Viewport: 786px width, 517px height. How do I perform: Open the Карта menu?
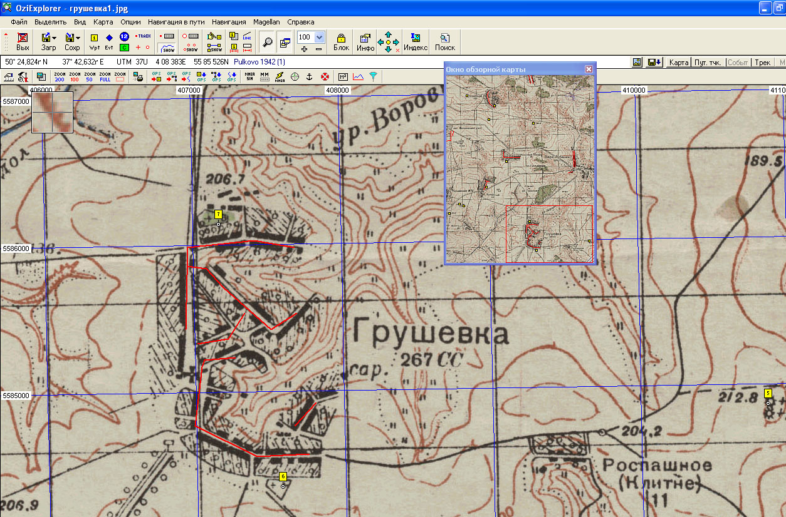pyautogui.click(x=103, y=21)
